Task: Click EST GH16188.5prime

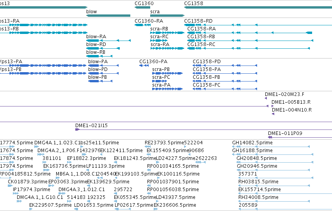Action: click(x=272, y=154)
